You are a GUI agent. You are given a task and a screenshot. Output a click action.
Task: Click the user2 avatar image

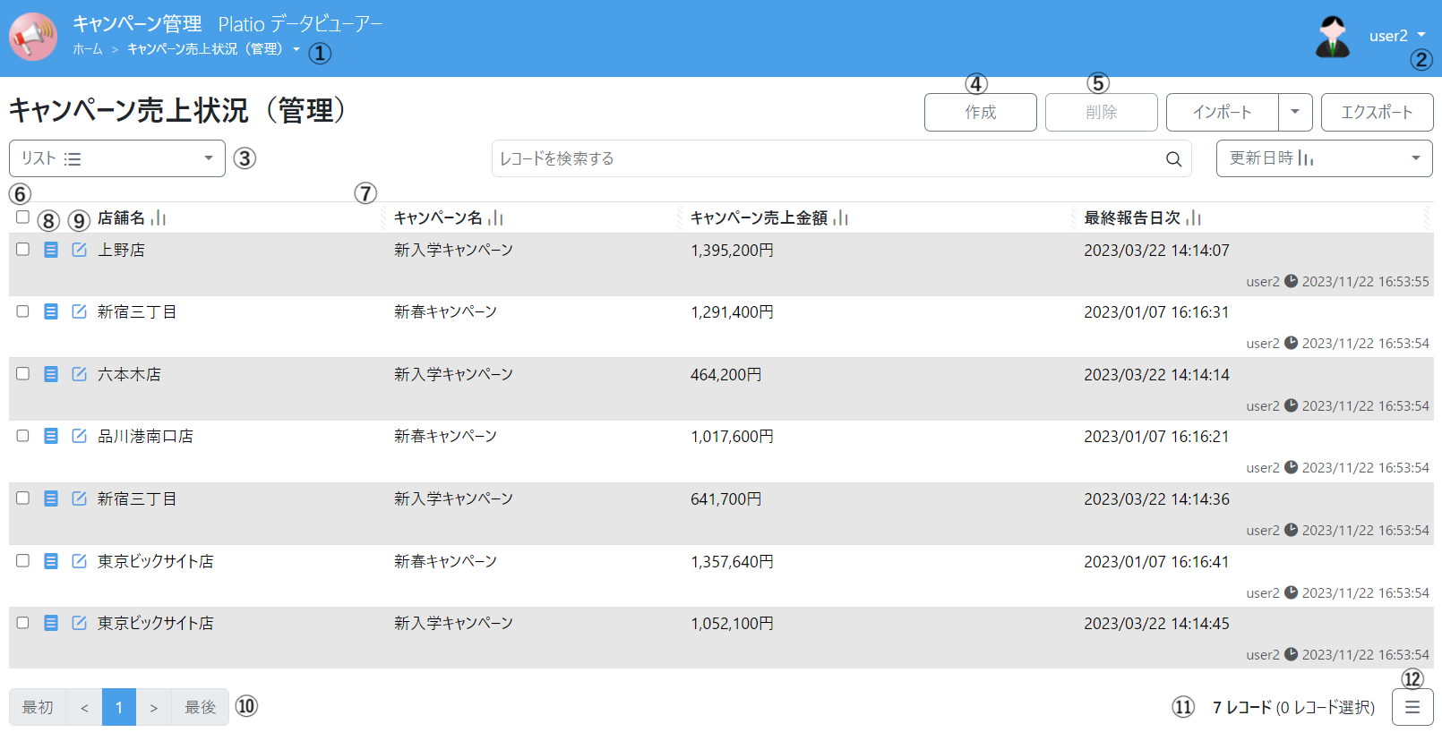pyautogui.click(x=1333, y=37)
